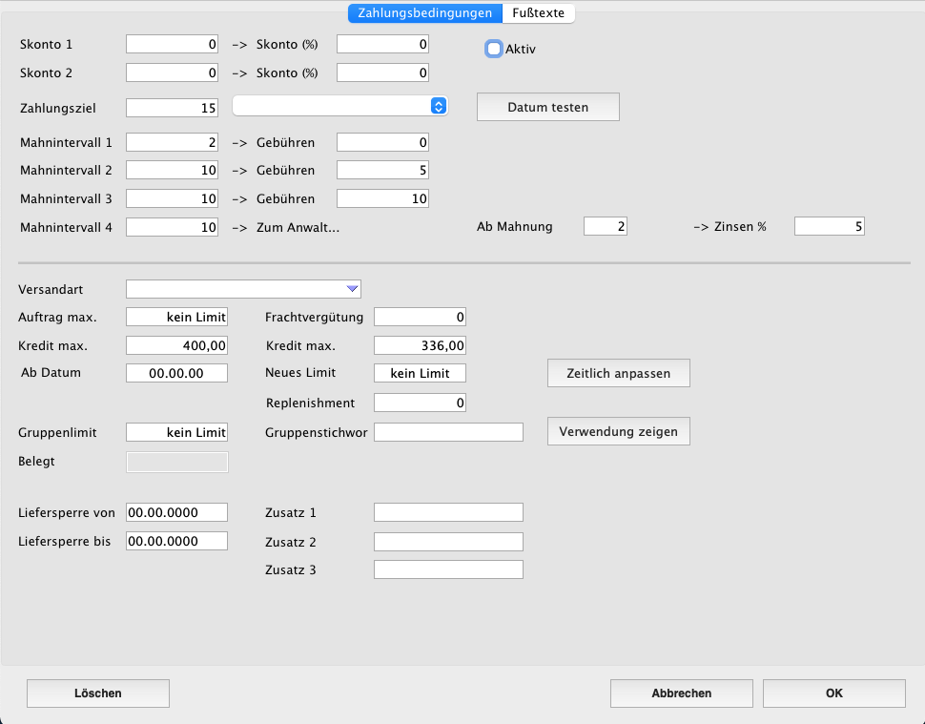Viewport: 925px width, 724px height.
Task: Click the Zusatz 1 text field
Action: click(448, 512)
